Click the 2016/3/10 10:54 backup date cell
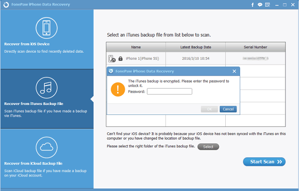The height and width of the screenshot is (191, 299). point(196,59)
